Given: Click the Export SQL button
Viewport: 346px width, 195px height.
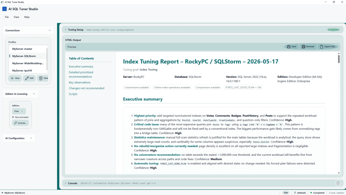Looking at the screenshot, I should [x=327, y=47].
